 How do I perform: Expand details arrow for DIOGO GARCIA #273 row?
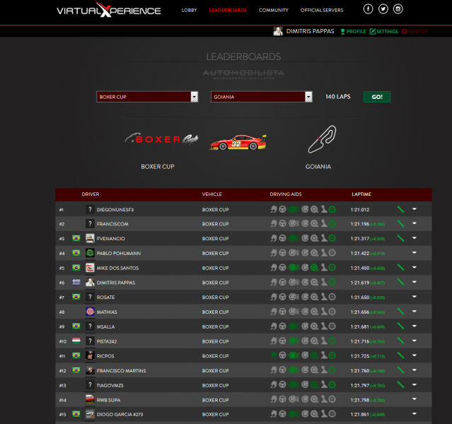coord(415,413)
